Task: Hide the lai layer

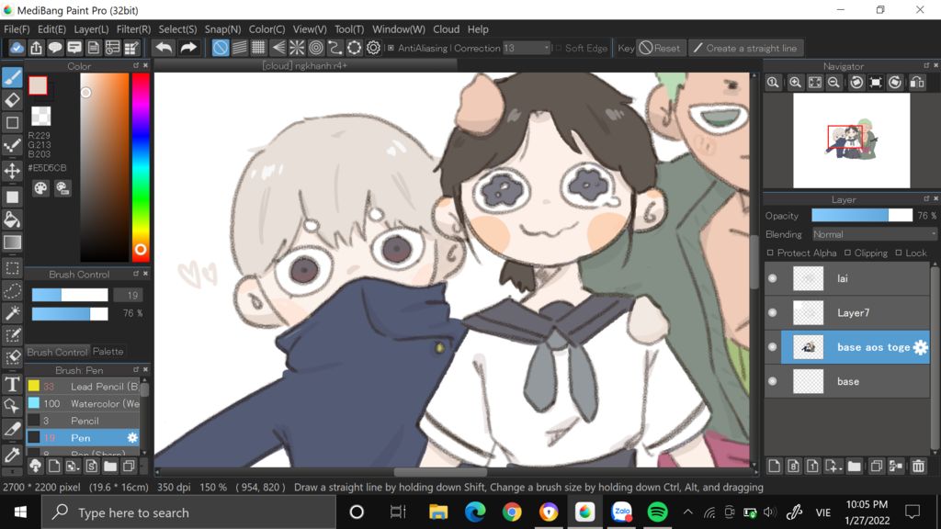Action: tap(772, 278)
